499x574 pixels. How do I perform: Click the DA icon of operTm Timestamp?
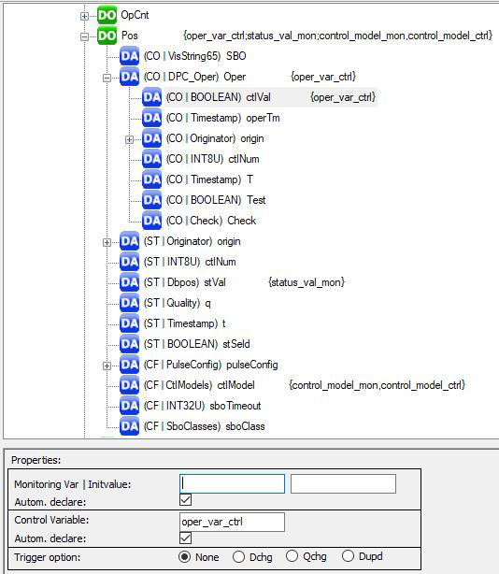click(x=151, y=118)
